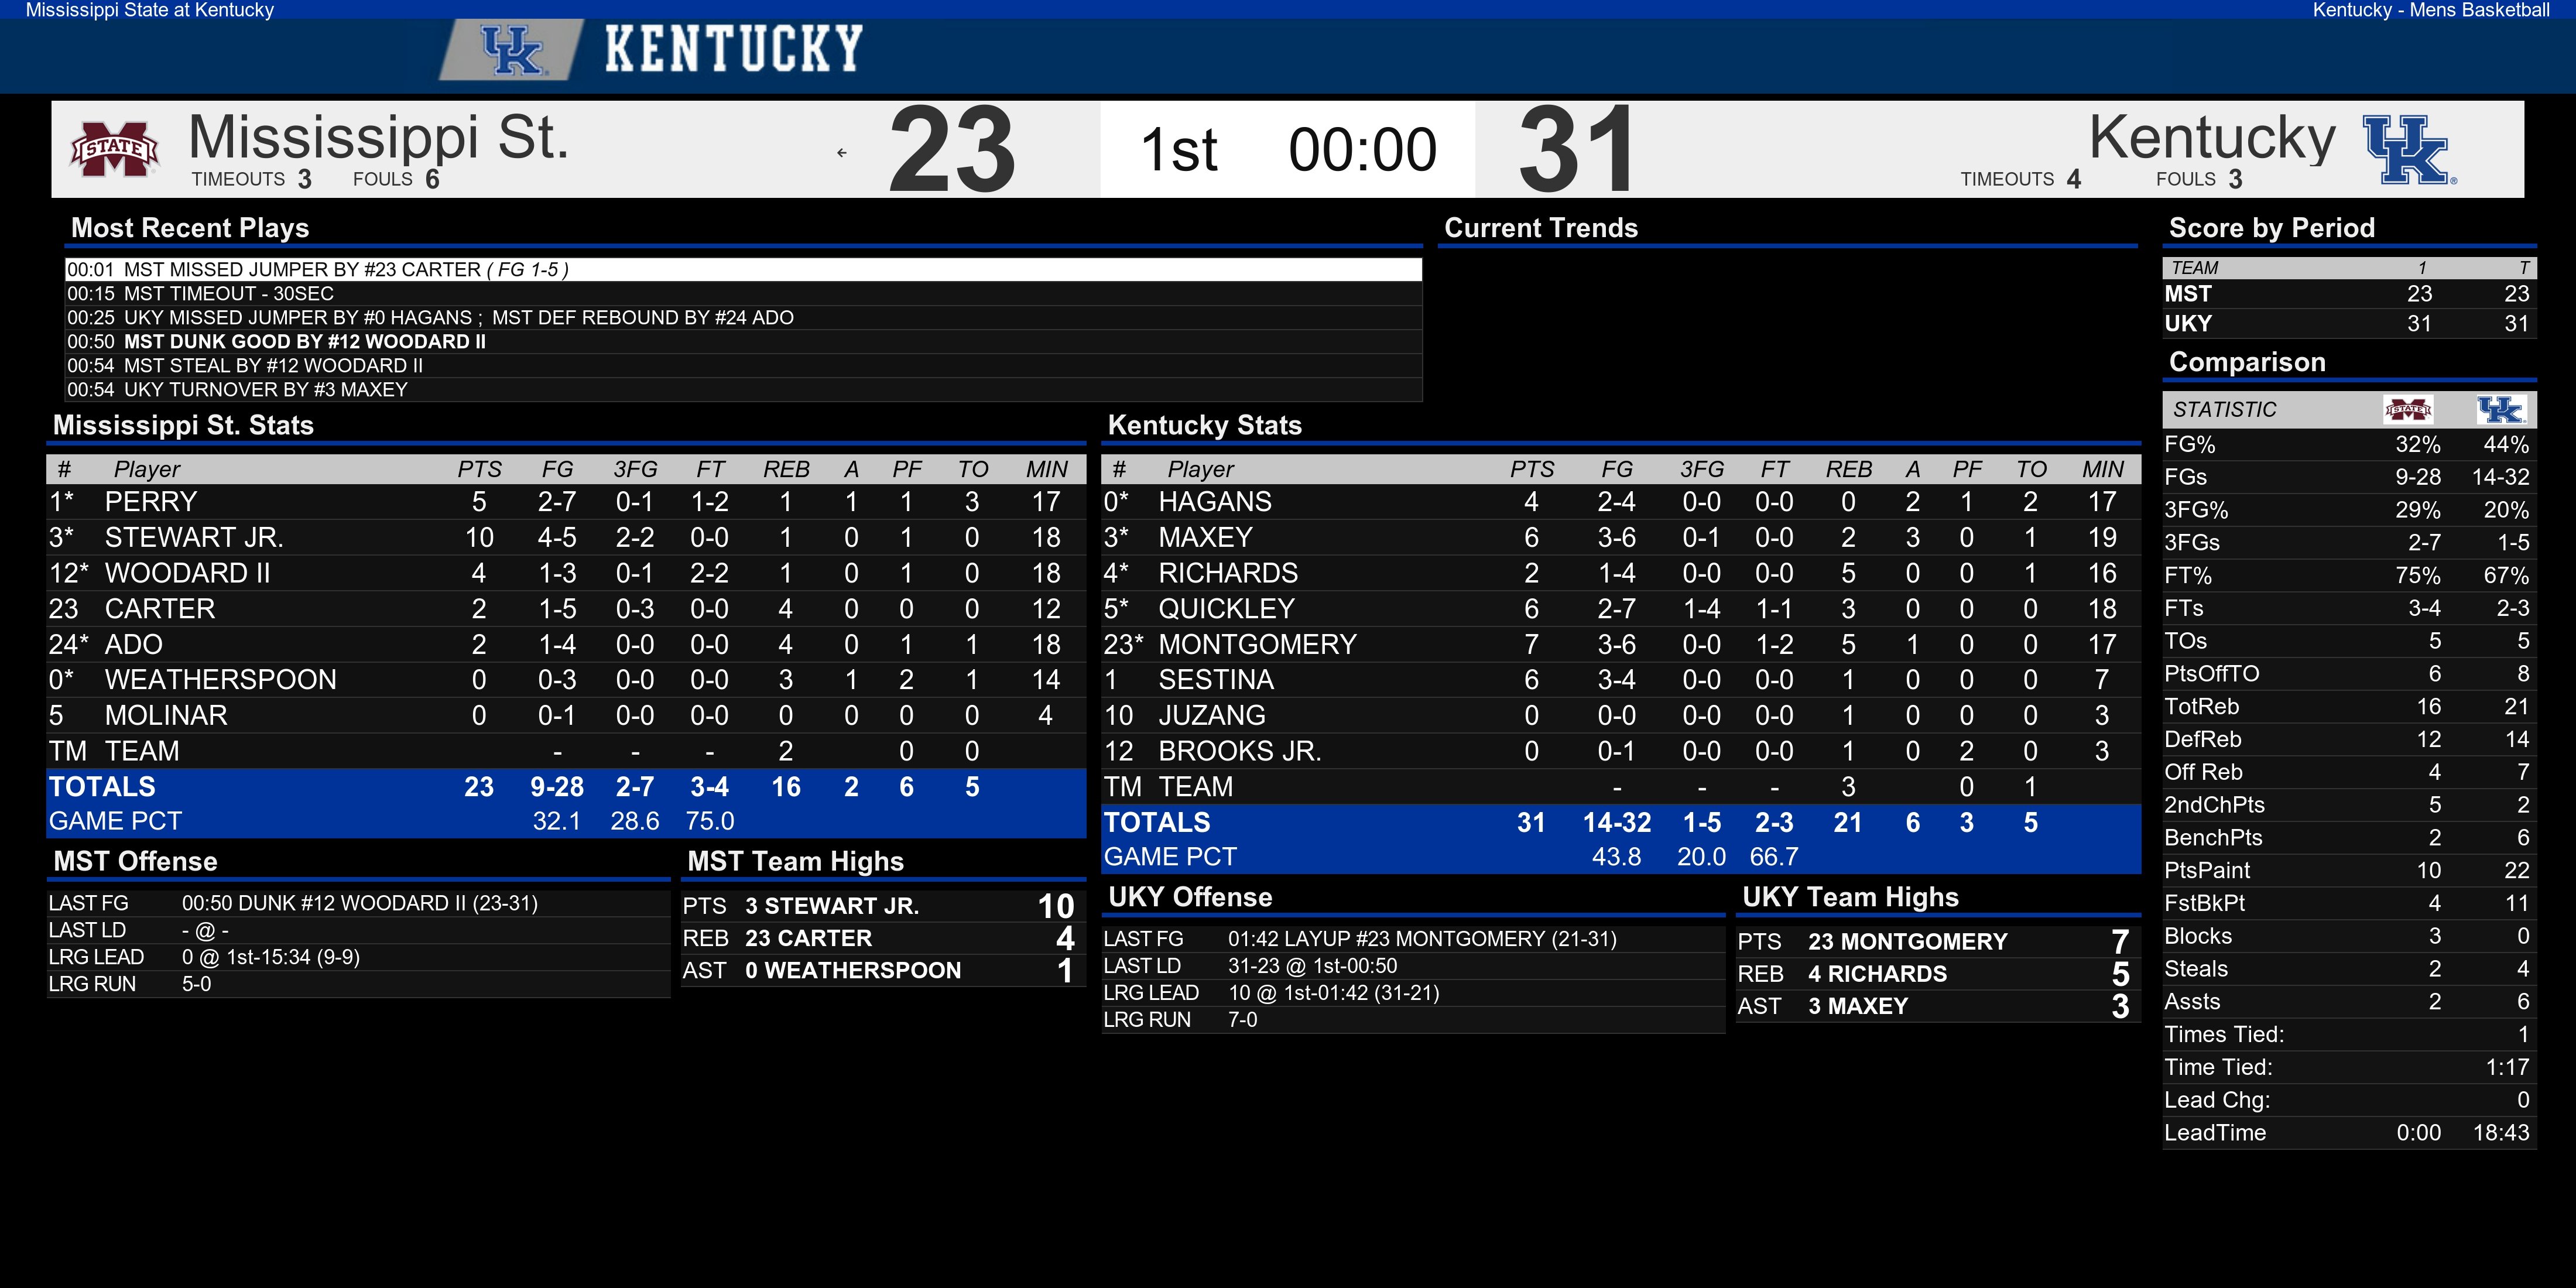
Task: Open the Current Trends section header
Action: 1541,228
